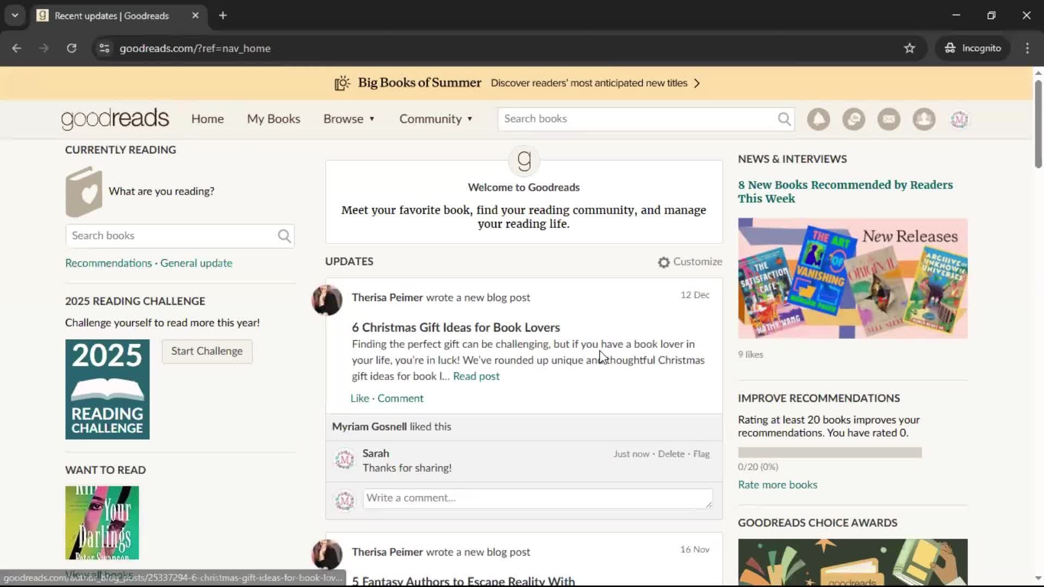Screen dimensions: 1044x587
Task: Expand the Community dropdown menu
Action: click(x=436, y=119)
